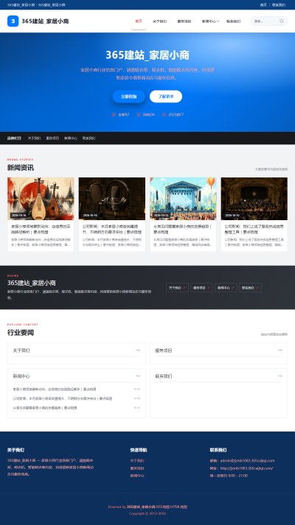Viewport: 295px width, 525px height.
Task: Select 首页 tab in main header navigation
Action: (139, 21)
